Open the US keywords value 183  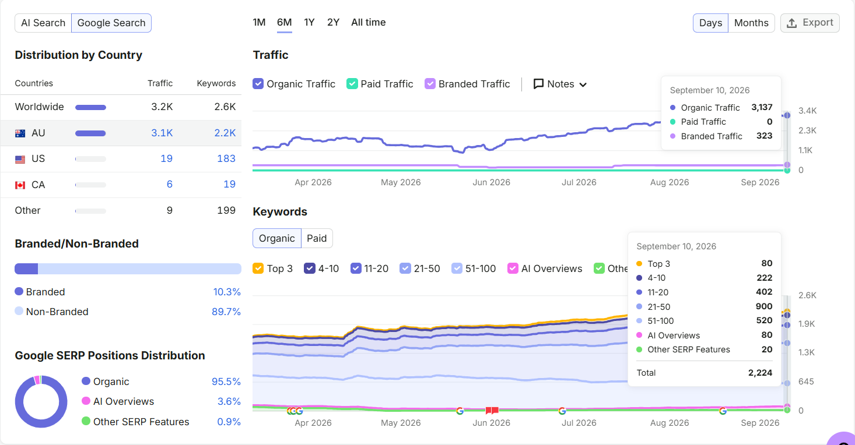[226, 158]
